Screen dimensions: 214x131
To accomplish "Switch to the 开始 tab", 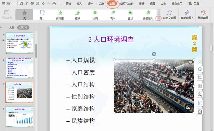I will point(68,4).
